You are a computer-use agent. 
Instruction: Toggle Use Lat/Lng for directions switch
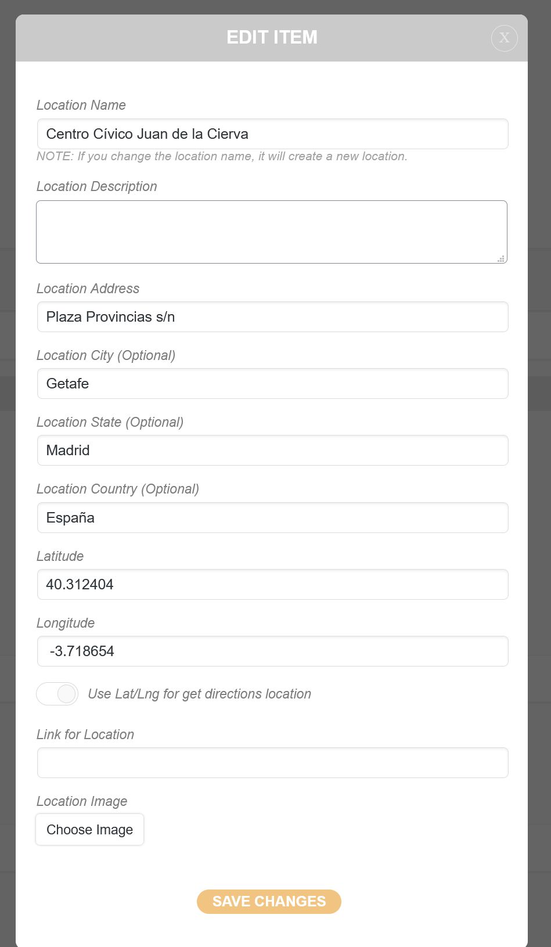(x=57, y=694)
